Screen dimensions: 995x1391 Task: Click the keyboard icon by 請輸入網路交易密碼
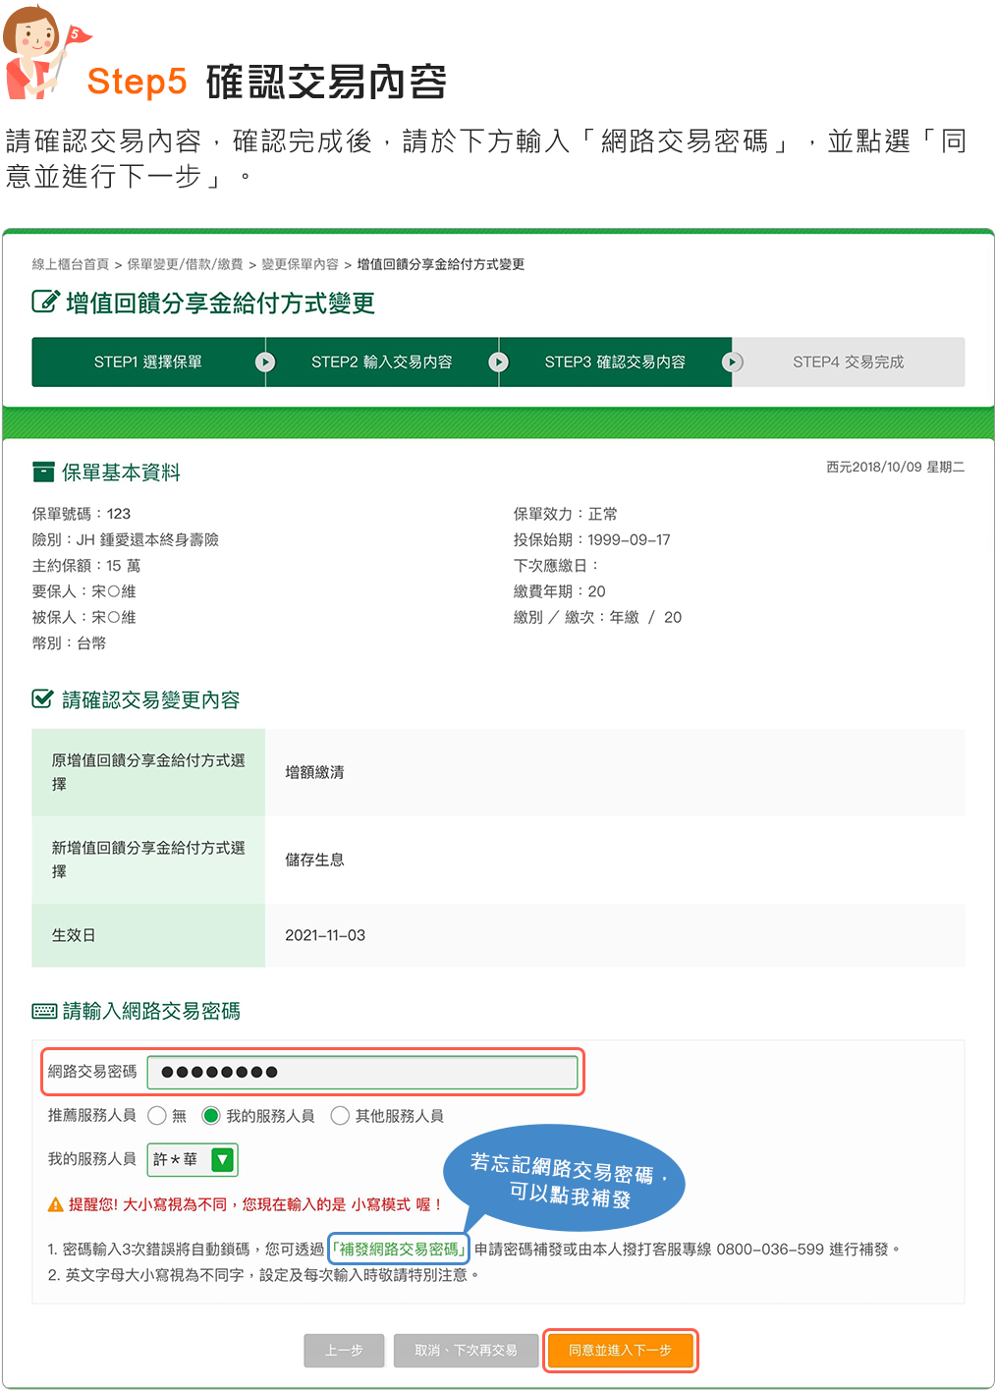pyautogui.click(x=44, y=1011)
